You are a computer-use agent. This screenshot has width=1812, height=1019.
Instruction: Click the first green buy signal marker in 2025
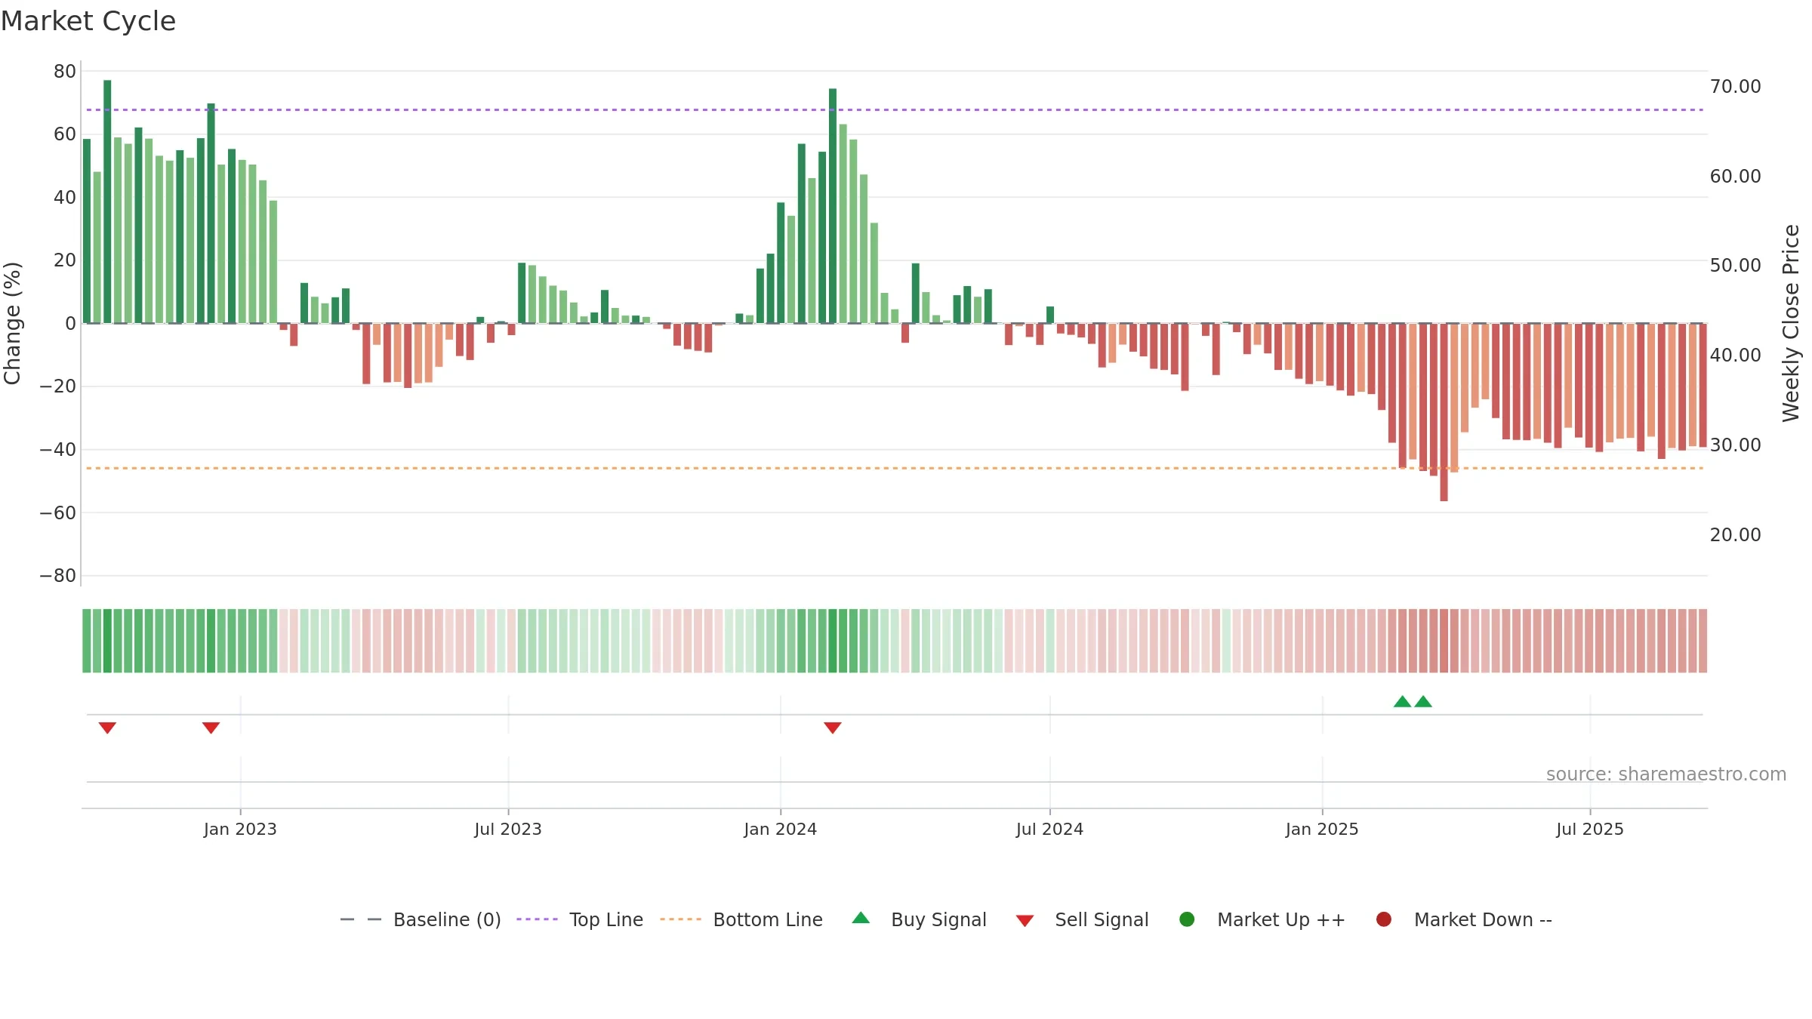click(1402, 701)
